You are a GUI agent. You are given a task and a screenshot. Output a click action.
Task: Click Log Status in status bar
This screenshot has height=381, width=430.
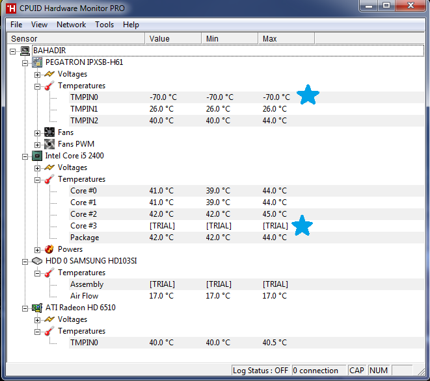pos(260,371)
